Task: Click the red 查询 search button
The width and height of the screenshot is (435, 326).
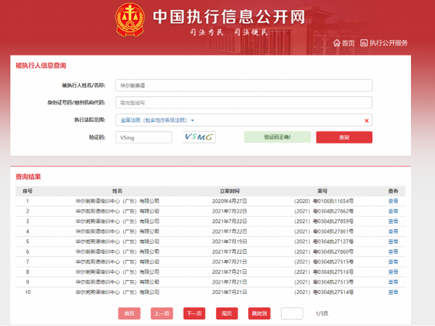Action: [x=344, y=137]
